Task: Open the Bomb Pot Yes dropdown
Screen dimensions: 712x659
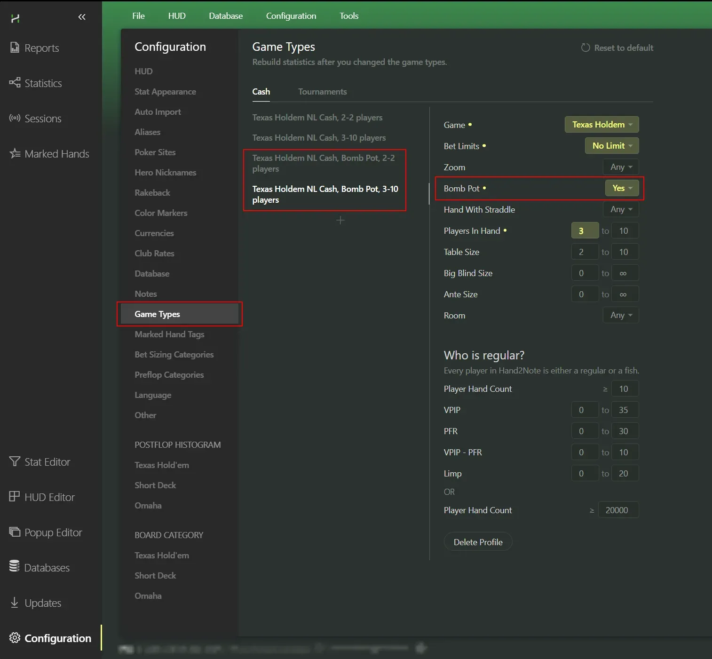Action: (622, 188)
